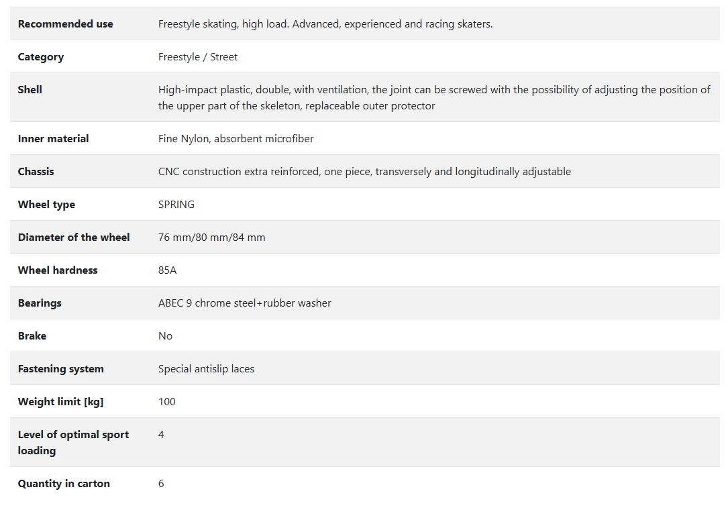
Task: Click the "Inner material" row label
Action: (53, 139)
